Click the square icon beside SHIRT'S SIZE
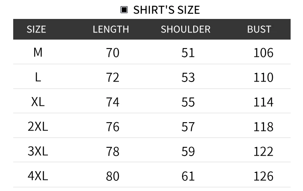303x191 pixels. [124, 10]
